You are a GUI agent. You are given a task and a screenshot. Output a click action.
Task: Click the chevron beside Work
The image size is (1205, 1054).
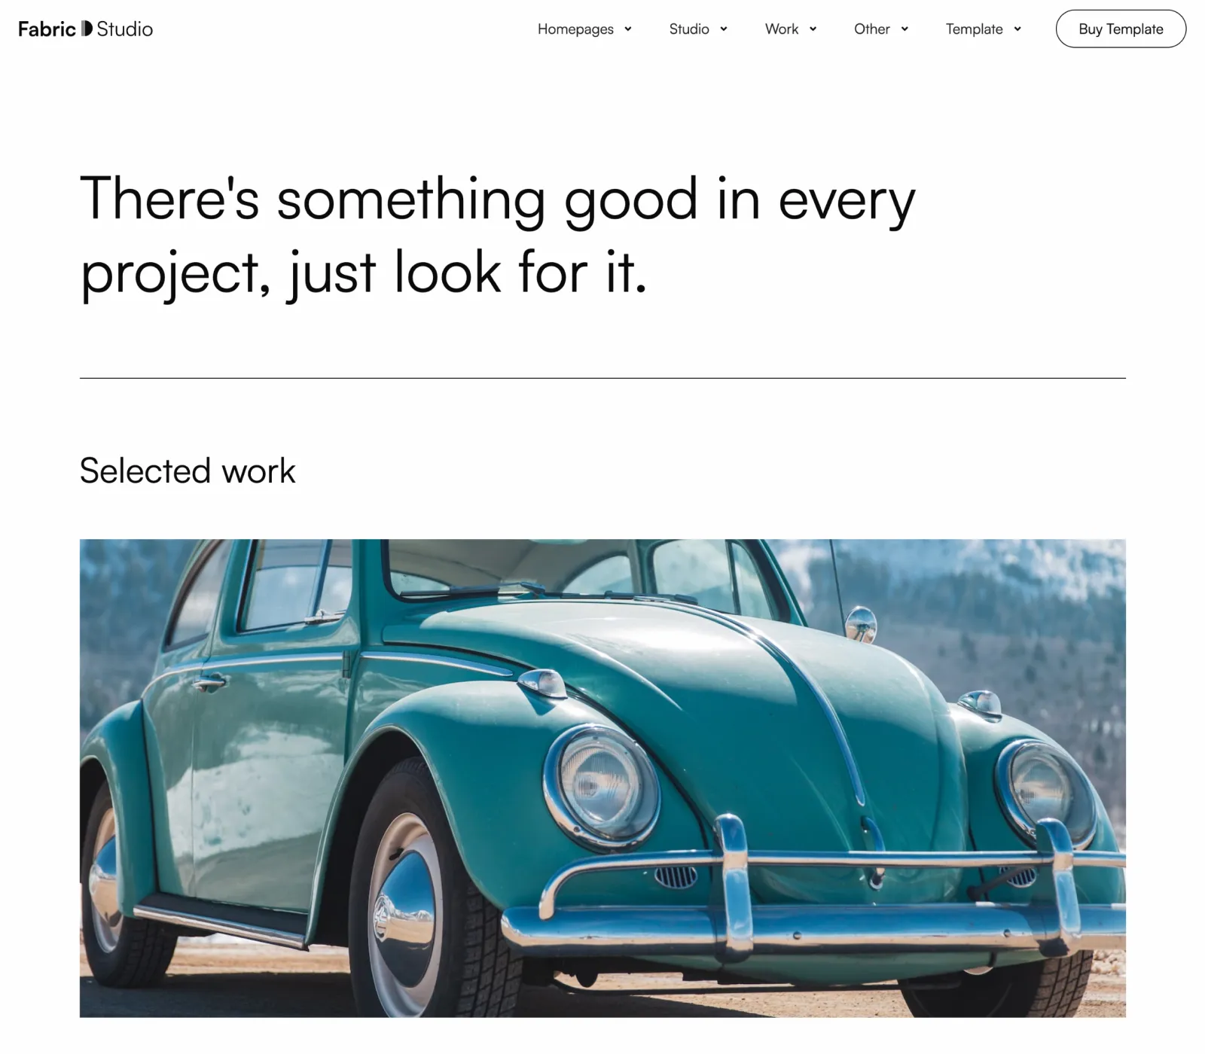click(813, 29)
